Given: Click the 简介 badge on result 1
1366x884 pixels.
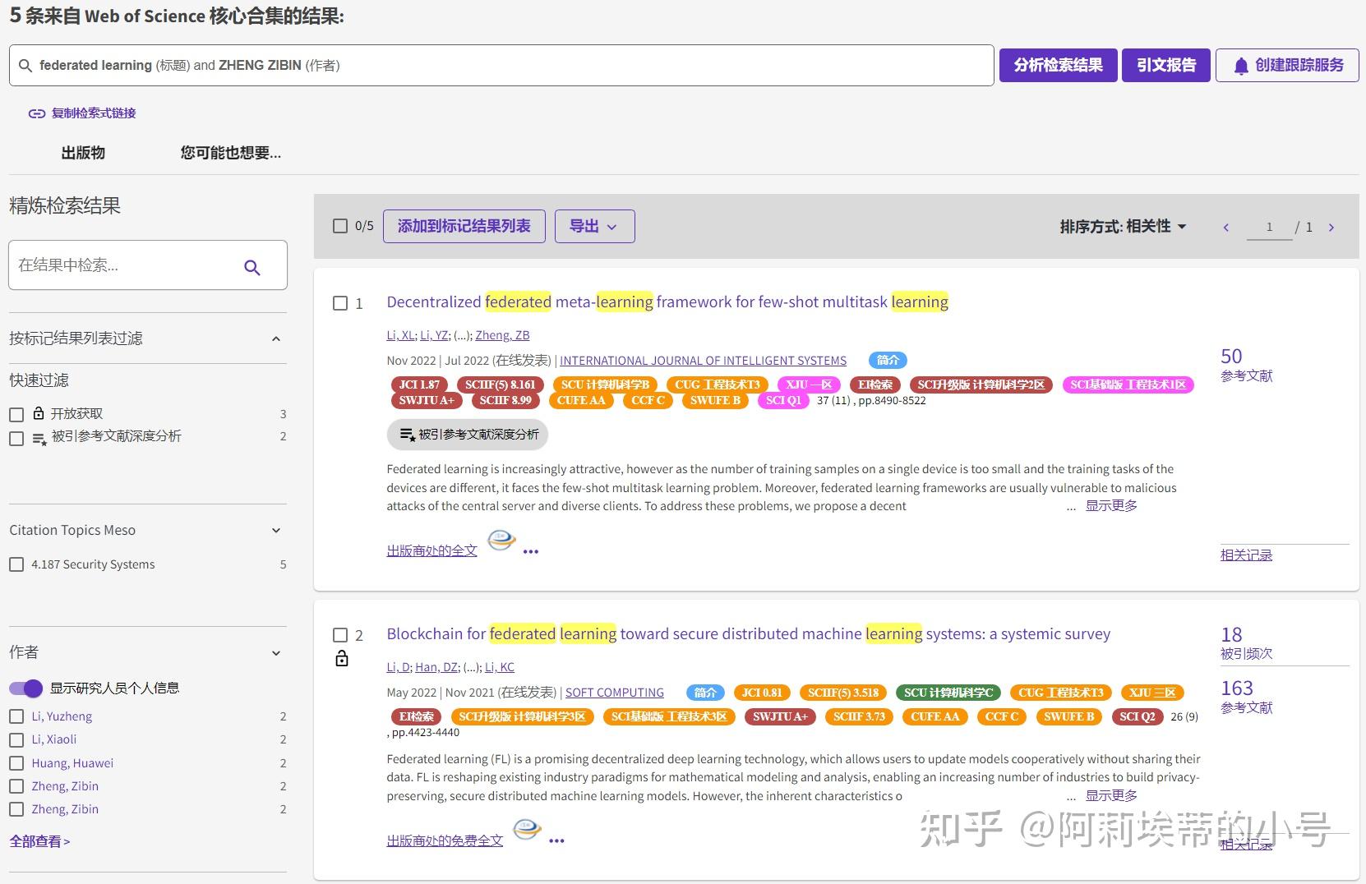Looking at the screenshot, I should [888, 360].
